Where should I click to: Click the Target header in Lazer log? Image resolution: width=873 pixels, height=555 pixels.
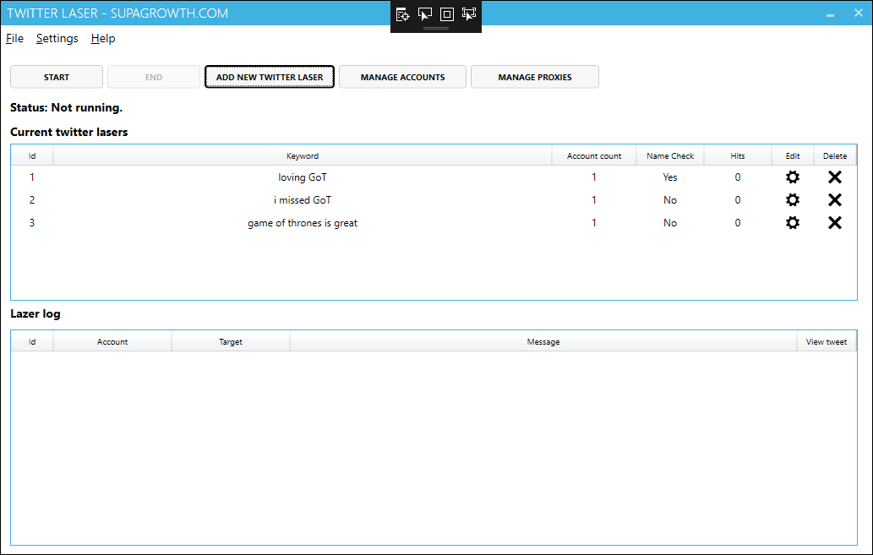point(231,342)
